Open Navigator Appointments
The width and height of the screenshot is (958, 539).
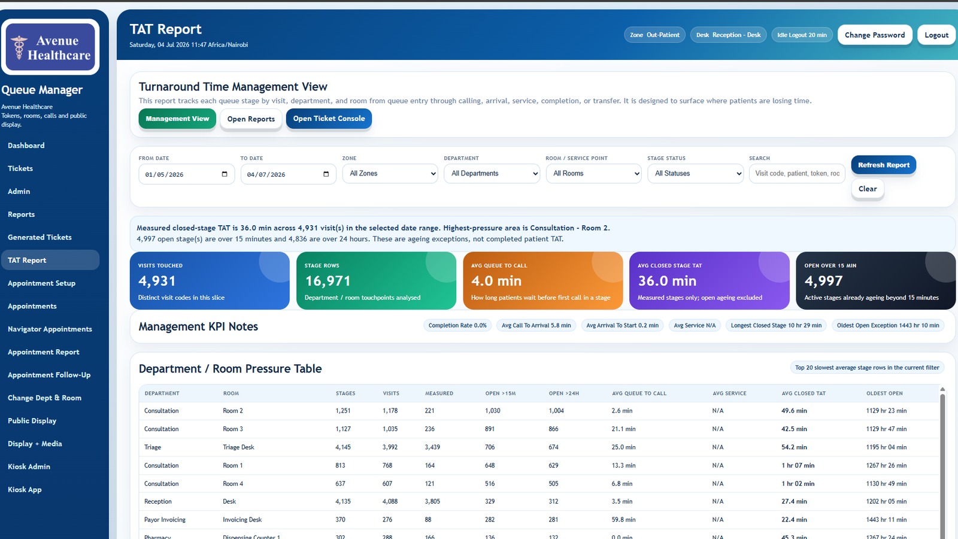click(x=50, y=329)
